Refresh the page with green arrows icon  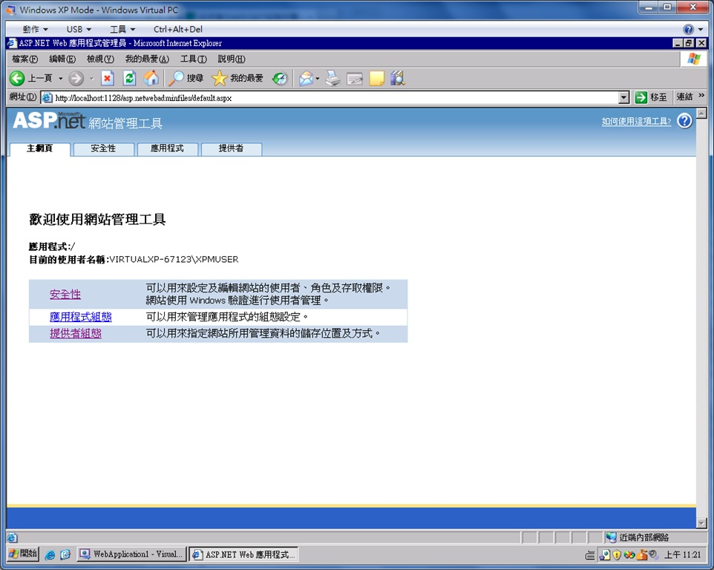[x=129, y=79]
